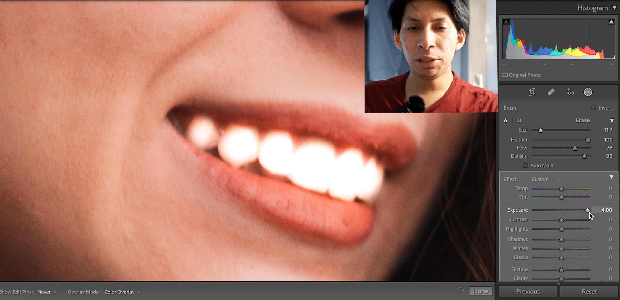Enable the Invert checkbox
Image resolution: width=620 pixels, height=300 pixels.
click(x=593, y=108)
